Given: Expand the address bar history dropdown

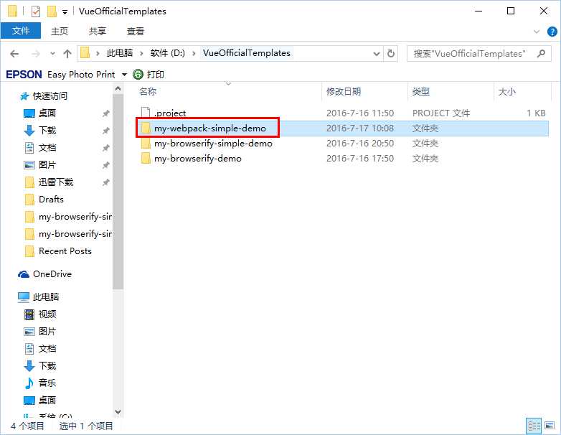Looking at the screenshot, I should click(377, 54).
